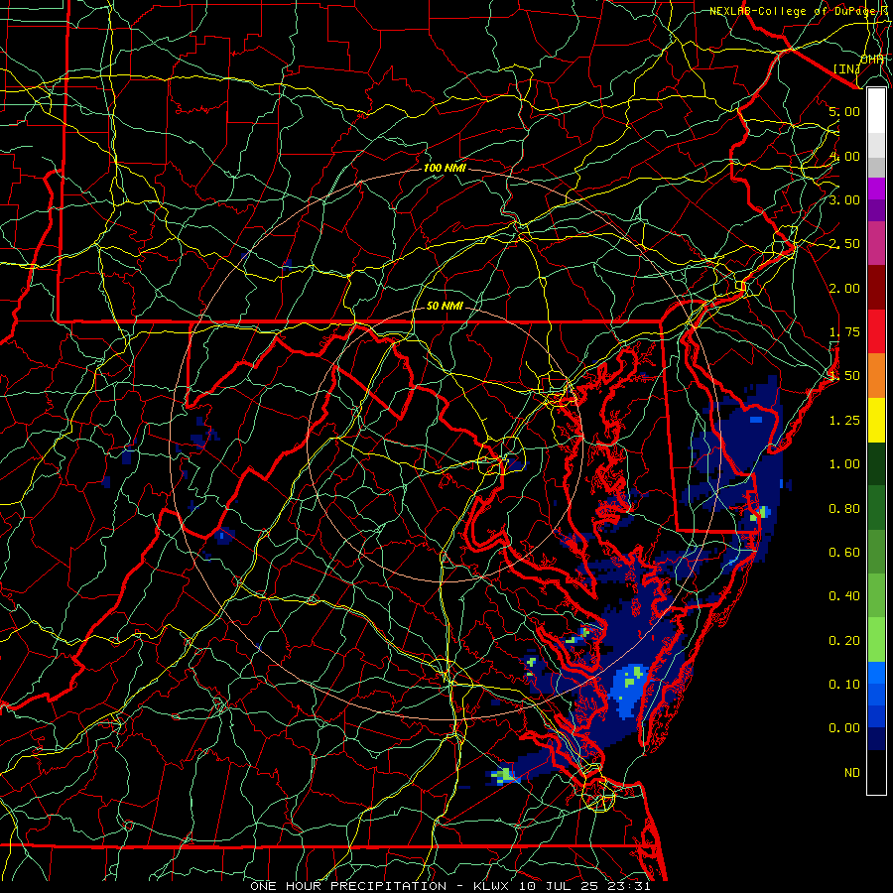The height and width of the screenshot is (893, 893).
Task: Click the "100 NMI" range ring label
Action: pos(445,168)
